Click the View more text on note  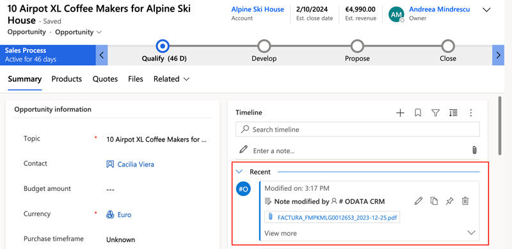click(x=280, y=233)
